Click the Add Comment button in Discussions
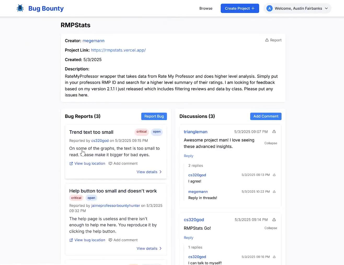The image size is (344, 265). coord(266,116)
